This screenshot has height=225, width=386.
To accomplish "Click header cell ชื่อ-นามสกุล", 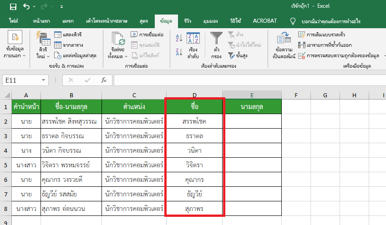I will click(71, 107).
